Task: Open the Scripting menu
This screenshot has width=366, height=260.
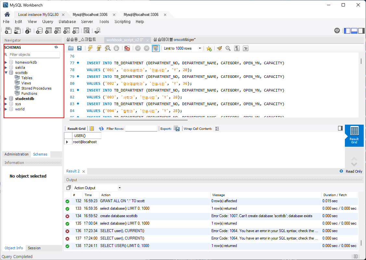Action: [x=122, y=22]
